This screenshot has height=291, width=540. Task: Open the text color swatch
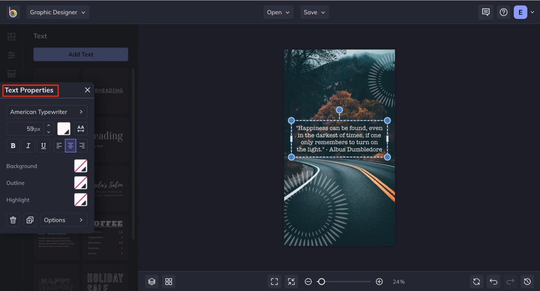63,129
